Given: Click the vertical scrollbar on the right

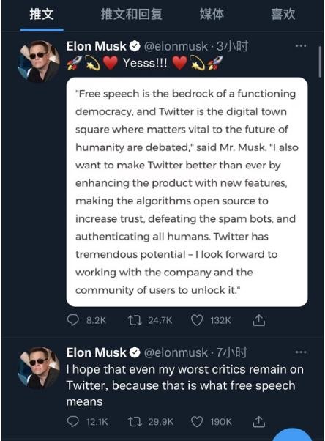Looking at the screenshot, I should pyautogui.click(x=320, y=62).
